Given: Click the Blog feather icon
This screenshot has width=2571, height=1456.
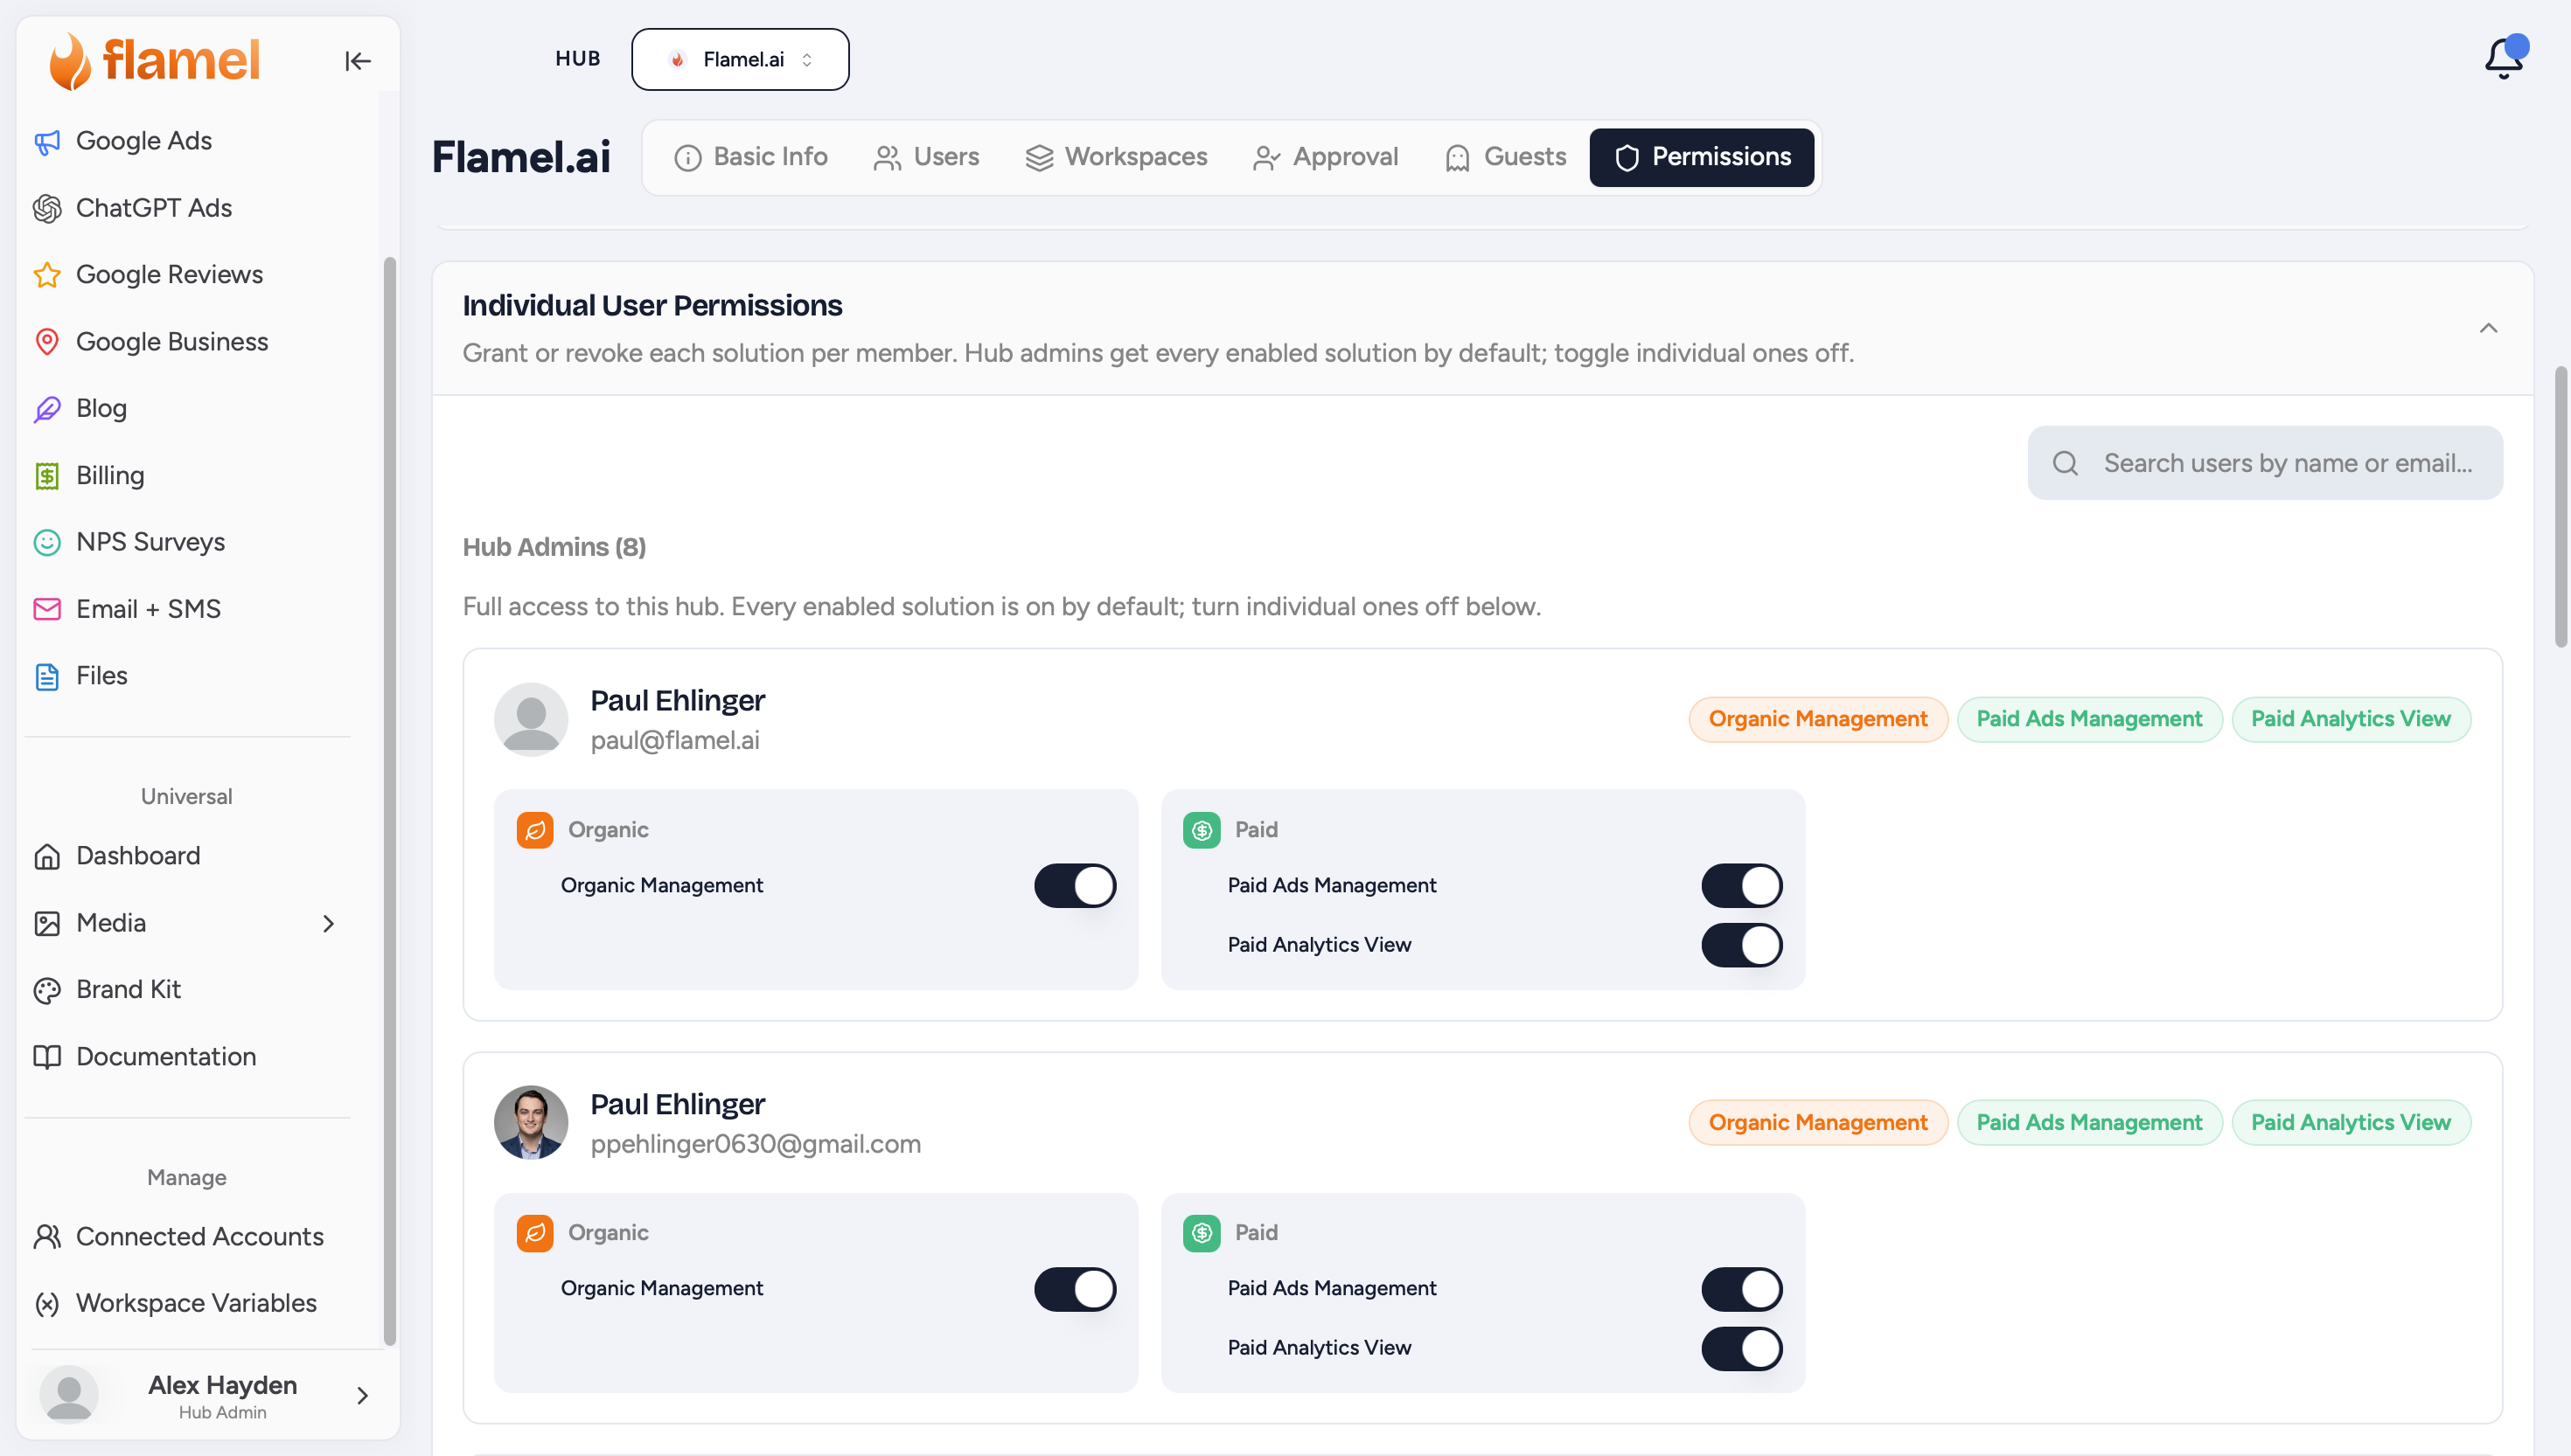Looking at the screenshot, I should pos(47,409).
